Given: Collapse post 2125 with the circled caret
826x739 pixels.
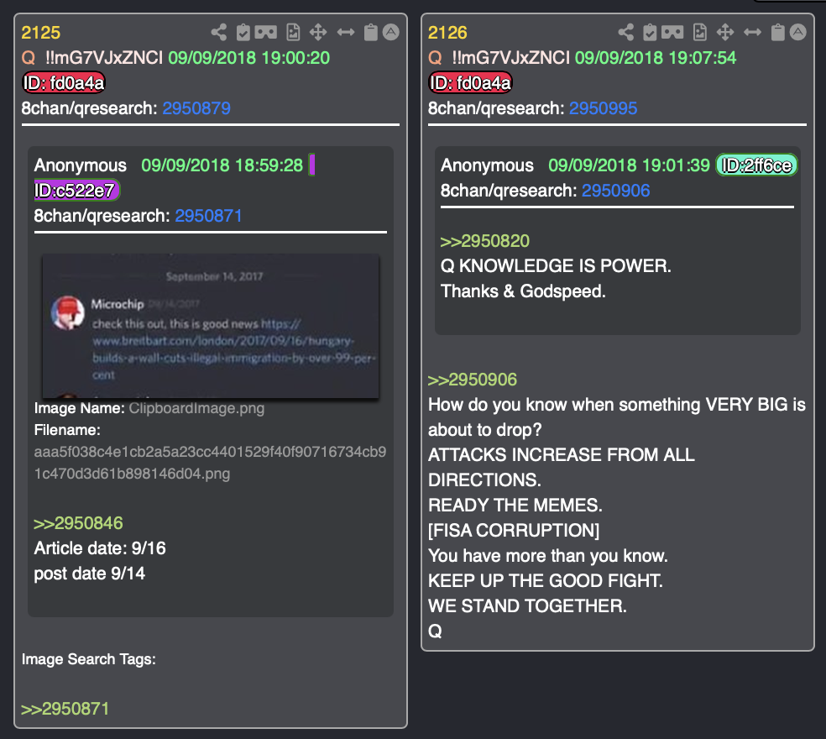Looking at the screenshot, I should point(391,32).
